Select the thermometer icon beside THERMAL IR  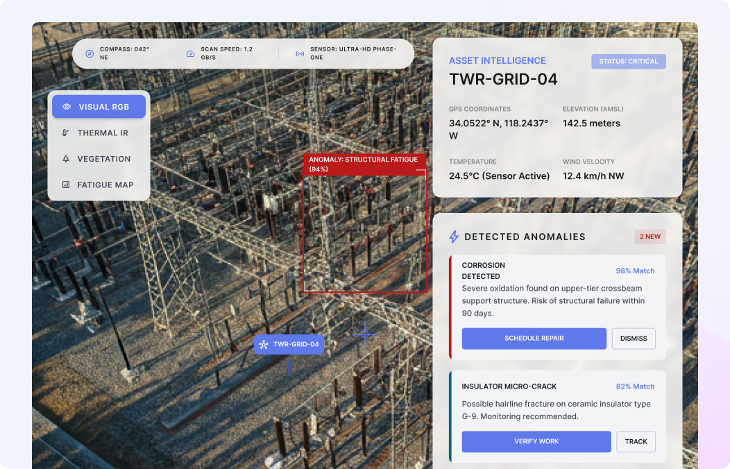tap(66, 133)
